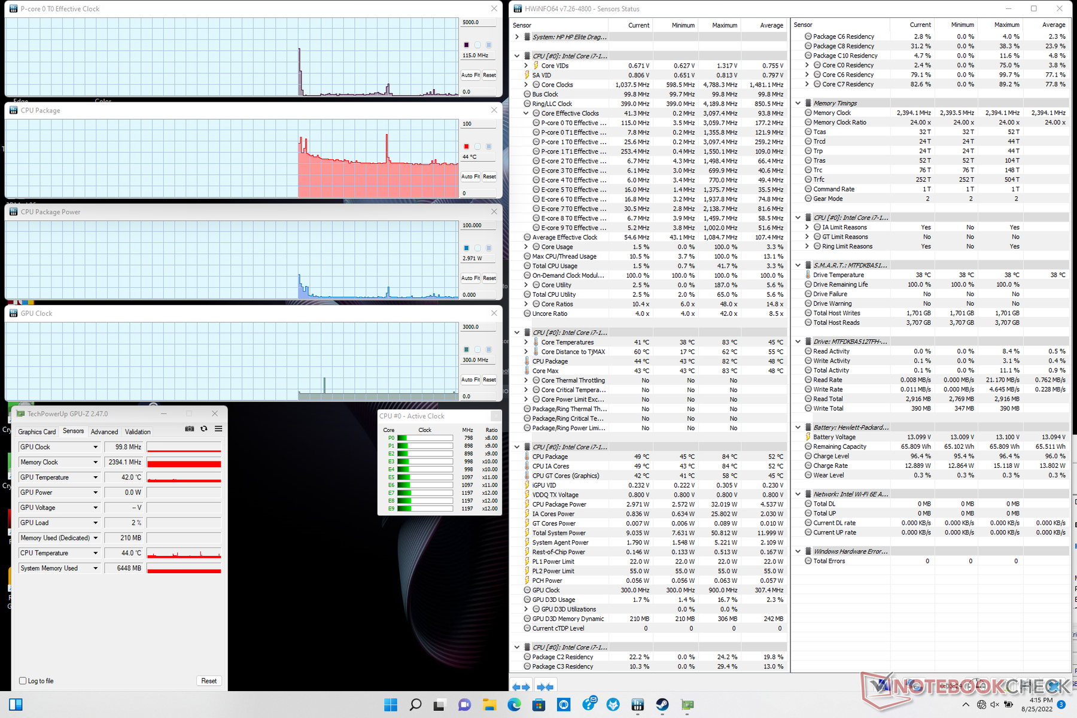This screenshot has width=1077, height=718.
Task: Click the GPU-Z screenshot camera icon
Action: [x=189, y=429]
